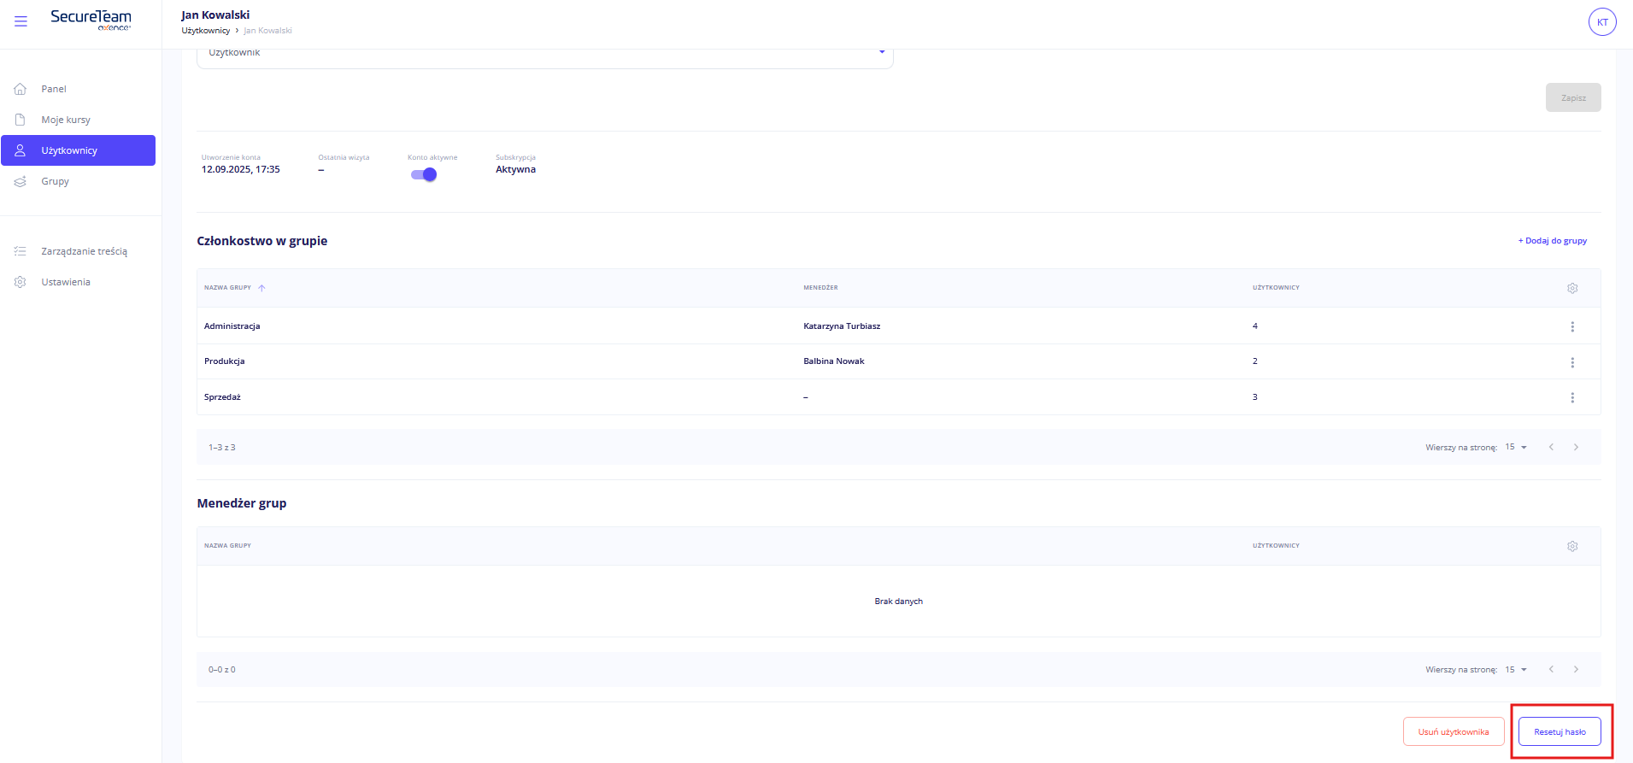This screenshot has width=1633, height=763.
Task: Open column settings gear for Menedżer grup table
Action: (x=1571, y=547)
